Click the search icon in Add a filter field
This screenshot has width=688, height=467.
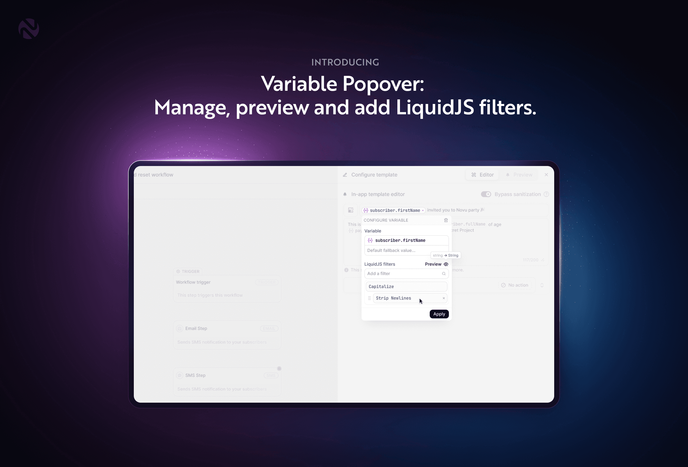(x=443, y=274)
